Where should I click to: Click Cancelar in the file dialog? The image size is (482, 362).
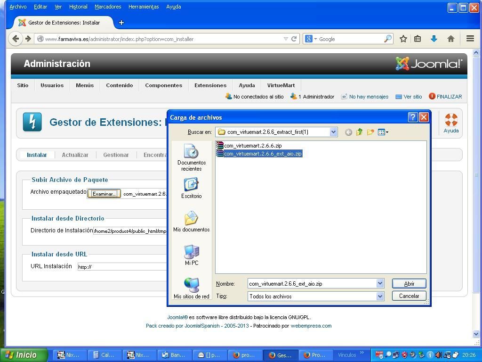(x=409, y=296)
